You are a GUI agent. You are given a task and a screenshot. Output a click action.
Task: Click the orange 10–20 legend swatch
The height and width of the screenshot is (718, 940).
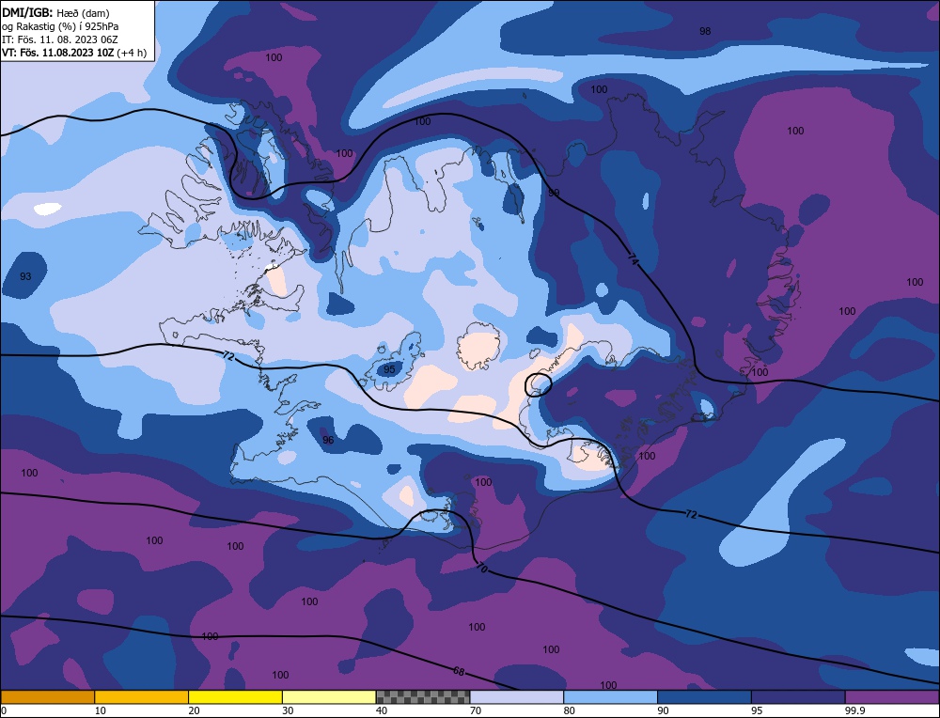click(142, 697)
